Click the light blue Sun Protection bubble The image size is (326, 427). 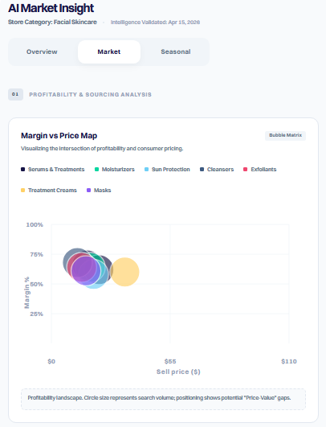pyautogui.click(x=94, y=284)
